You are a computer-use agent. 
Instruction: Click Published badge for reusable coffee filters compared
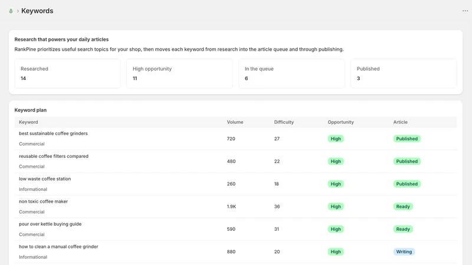tap(407, 161)
